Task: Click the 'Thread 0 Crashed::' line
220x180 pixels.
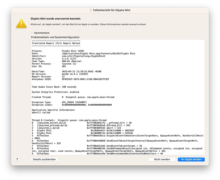Action: [69, 120]
